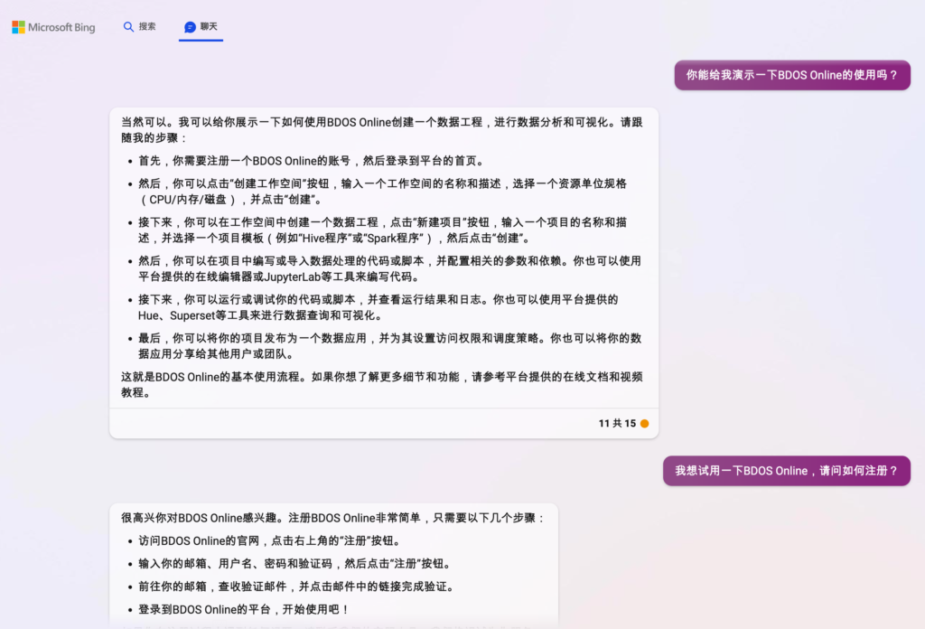The height and width of the screenshot is (629, 925).
Task: Click the bullet mentioning 新建项目 button
Action: pos(382,230)
